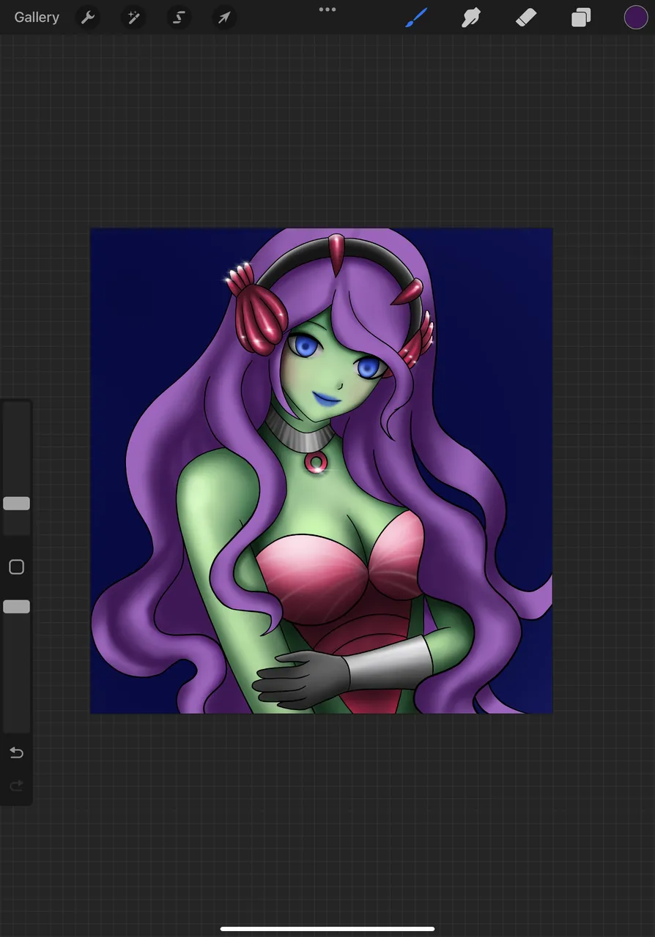Click the brush size slider handle

(x=16, y=504)
